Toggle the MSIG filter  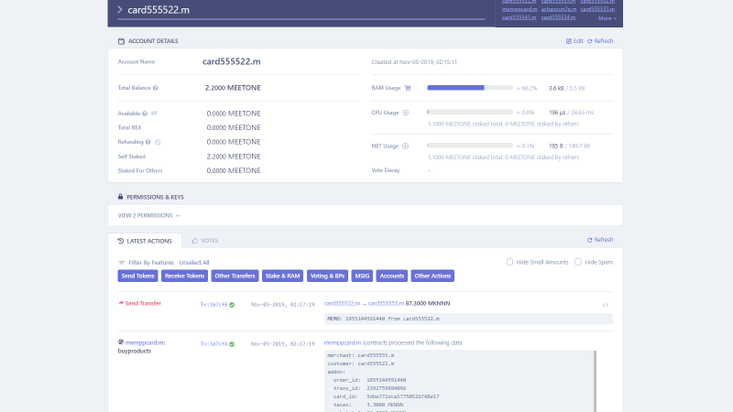coord(362,276)
